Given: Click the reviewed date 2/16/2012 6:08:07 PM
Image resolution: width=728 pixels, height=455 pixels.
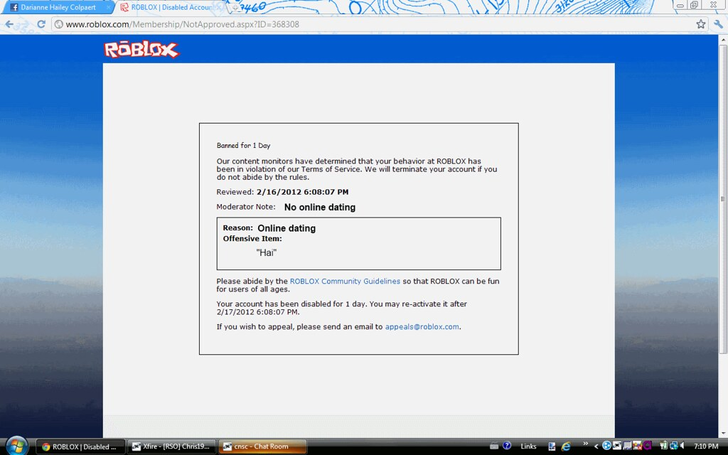Looking at the screenshot, I should 302,192.
